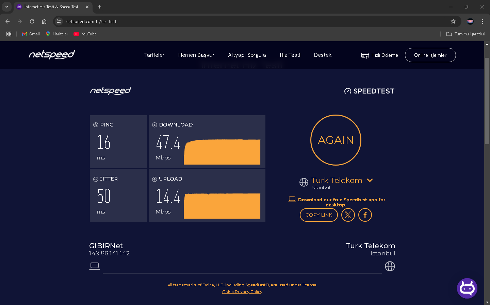Click the laptop icon beside the desktop app link

pyautogui.click(x=292, y=199)
